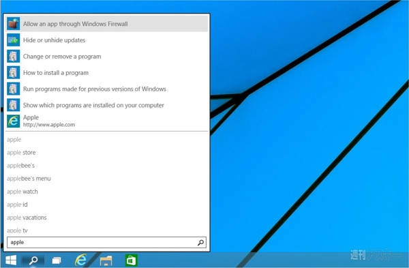Screen dimensions: 409x268
Task: Pick the 'apple watch' suggestion
Action: (x=22, y=192)
